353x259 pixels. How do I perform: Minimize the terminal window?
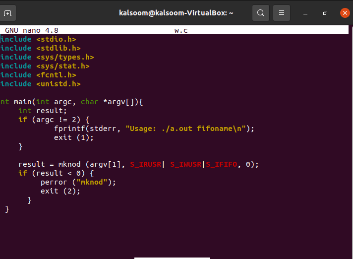(x=305, y=13)
